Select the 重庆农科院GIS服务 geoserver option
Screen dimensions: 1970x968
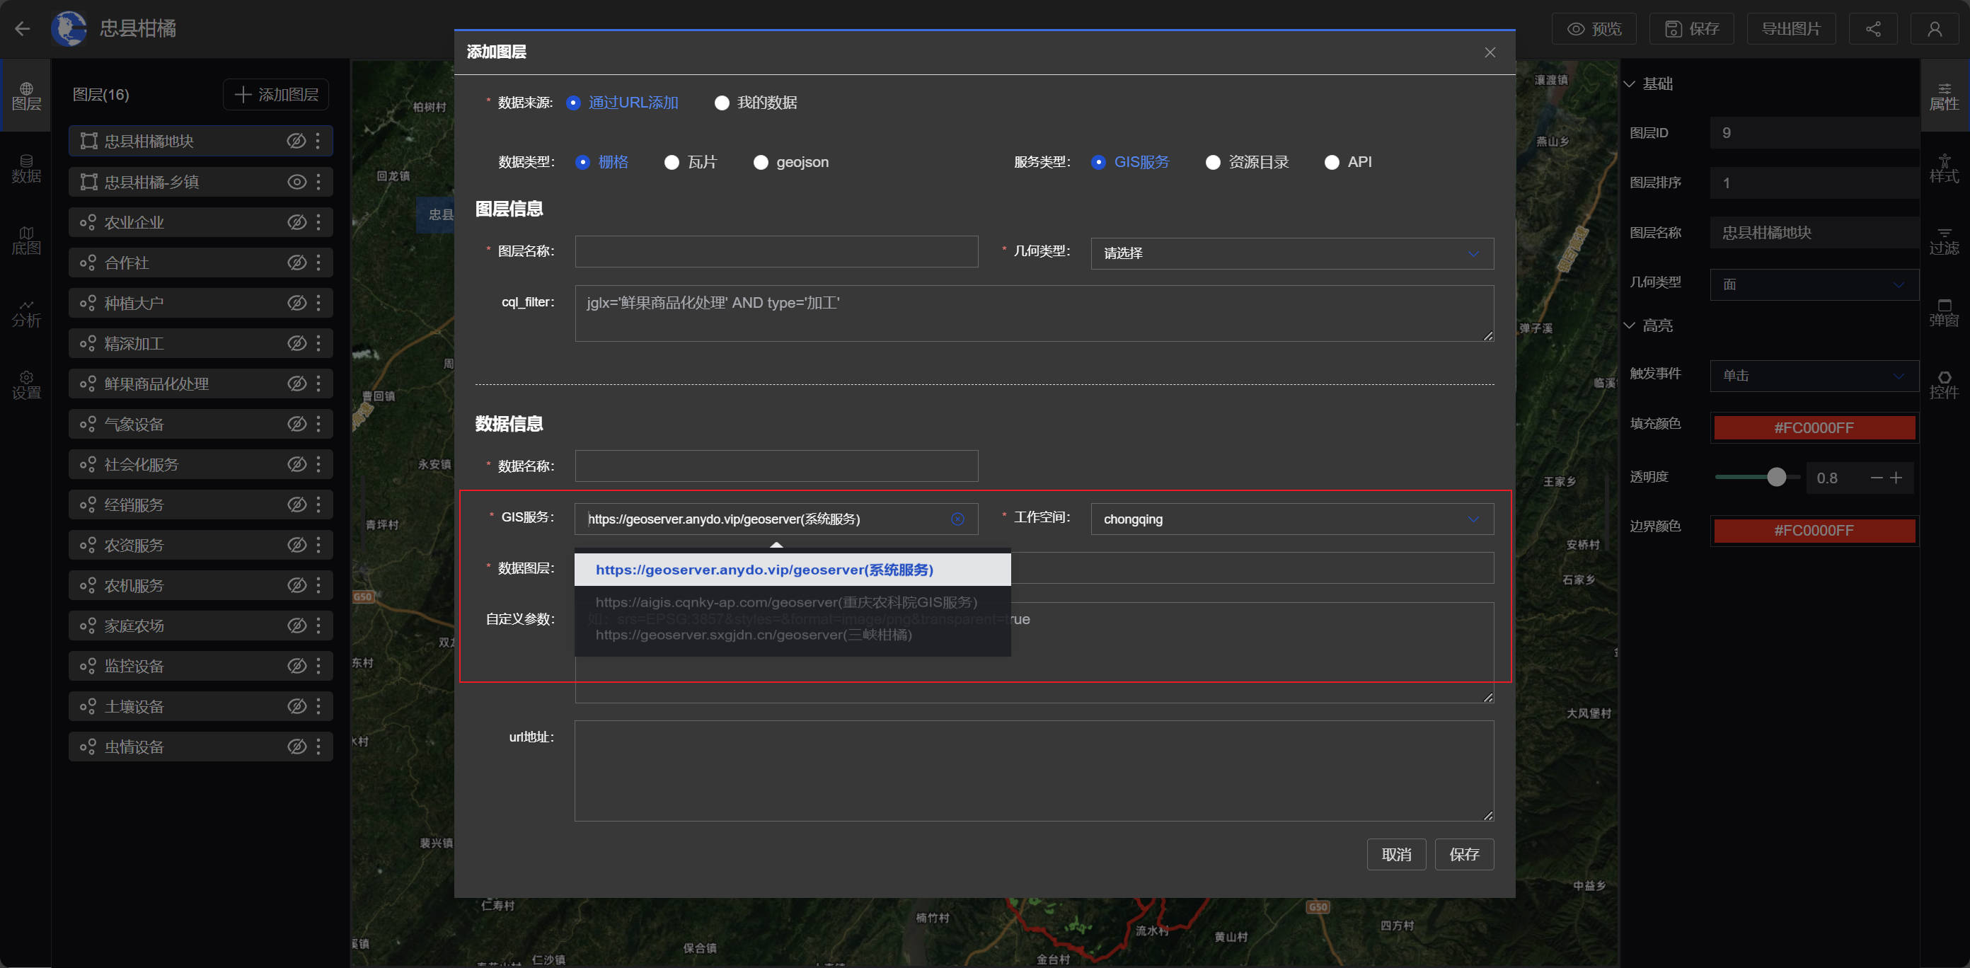coord(786,602)
